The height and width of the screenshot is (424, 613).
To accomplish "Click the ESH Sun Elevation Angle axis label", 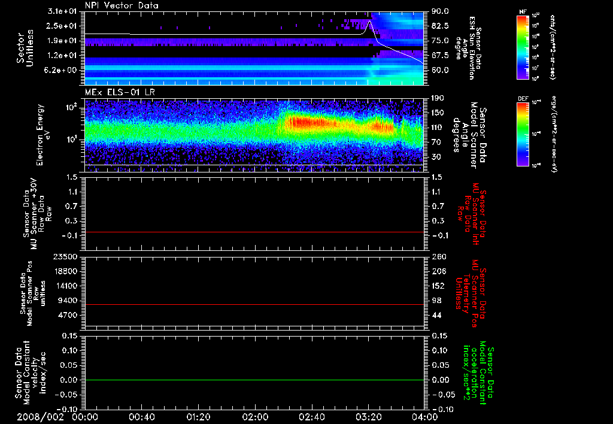I will tap(469, 48).
